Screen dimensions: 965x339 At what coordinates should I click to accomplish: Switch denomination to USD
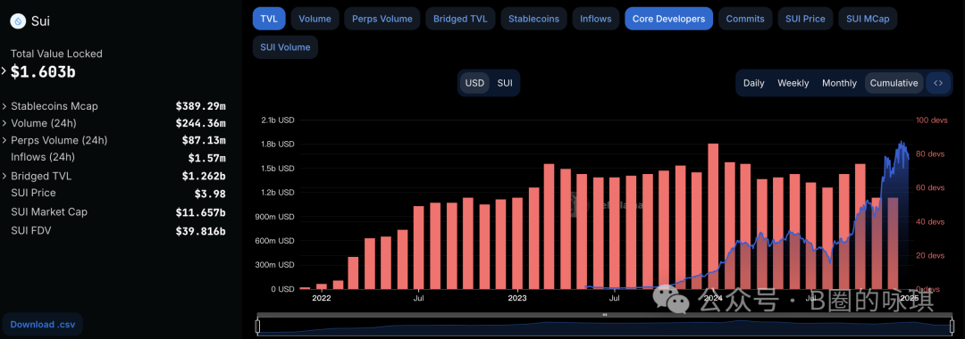[x=474, y=83]
